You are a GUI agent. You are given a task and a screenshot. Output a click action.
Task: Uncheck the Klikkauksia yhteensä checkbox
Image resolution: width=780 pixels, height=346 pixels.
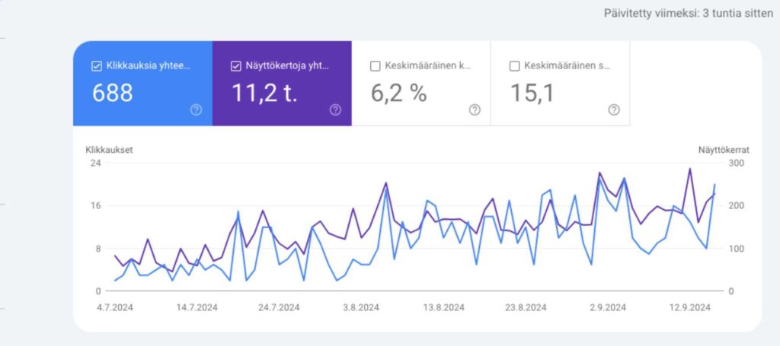coord(96,66)
